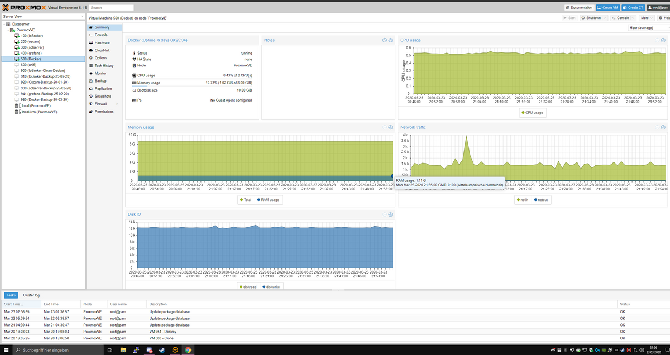
Task: Collapse the ProxmoxVE node expander
Action: (x=8, y=30)
